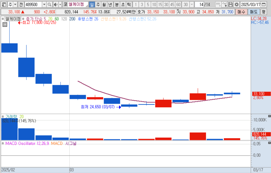Click the 종가 단순 moving average label

tap(34, 19)
